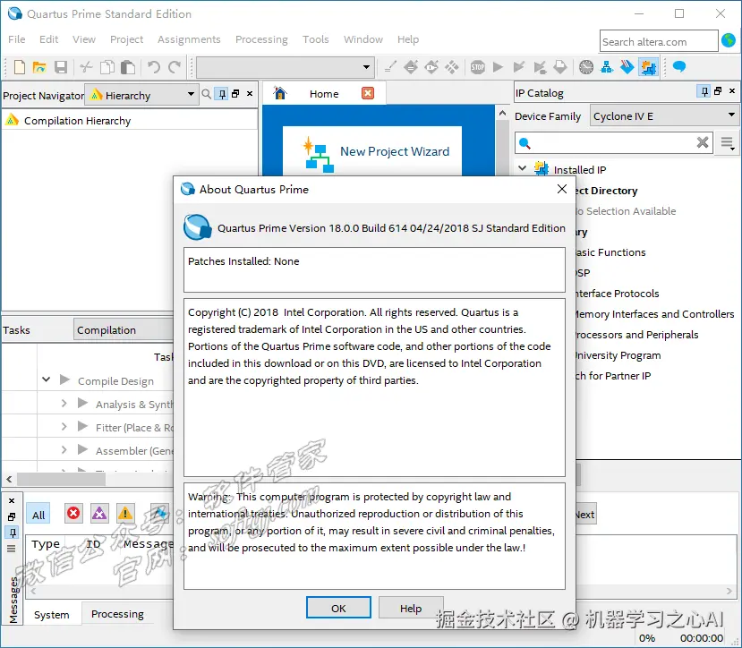Close the Home tab with orange X
Screen dimensions: 742x648
(368, 93)
